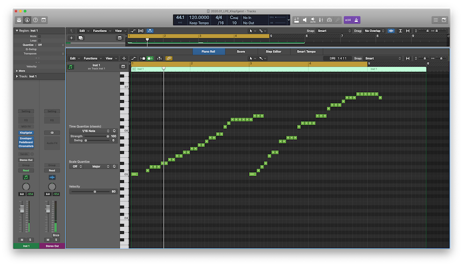Click the Piano Roll horizontal auto zoom icon

click(408, 58)
